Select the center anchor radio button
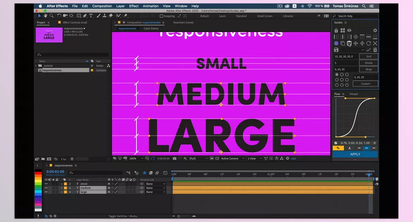 [x=342, y=80]
